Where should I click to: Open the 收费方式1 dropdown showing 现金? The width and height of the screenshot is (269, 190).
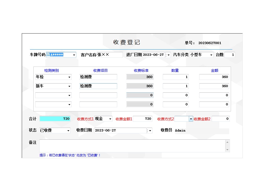[110, 119]
